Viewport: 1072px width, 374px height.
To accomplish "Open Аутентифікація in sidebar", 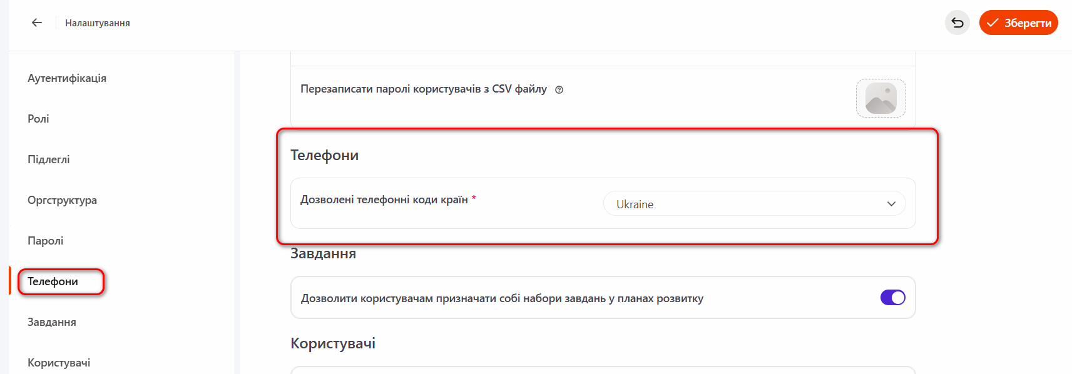I will [x=67, y=78].
